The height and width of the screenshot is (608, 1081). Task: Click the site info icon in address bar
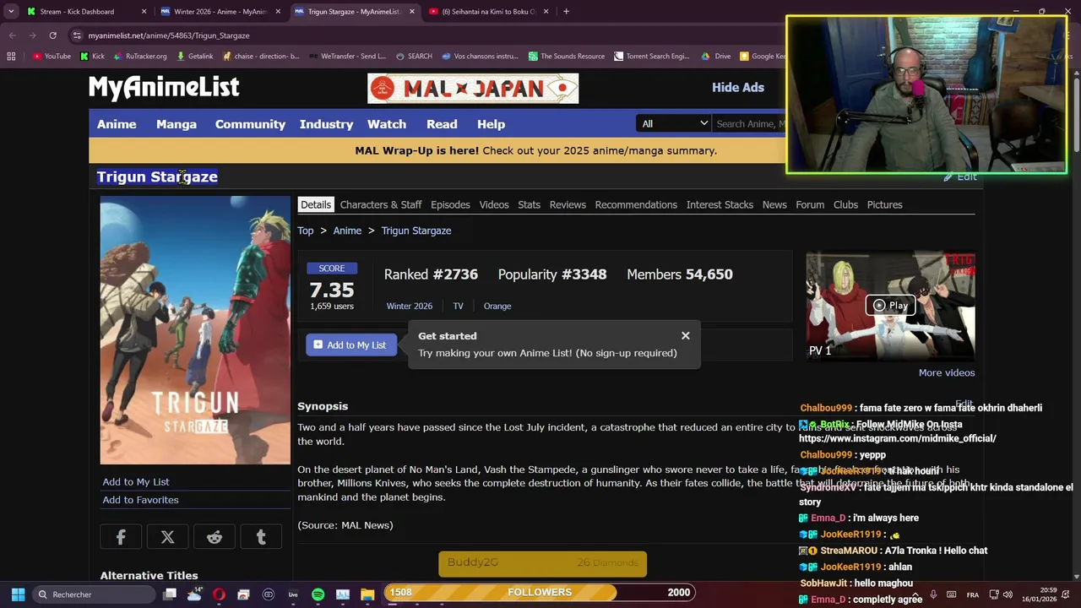77,35
